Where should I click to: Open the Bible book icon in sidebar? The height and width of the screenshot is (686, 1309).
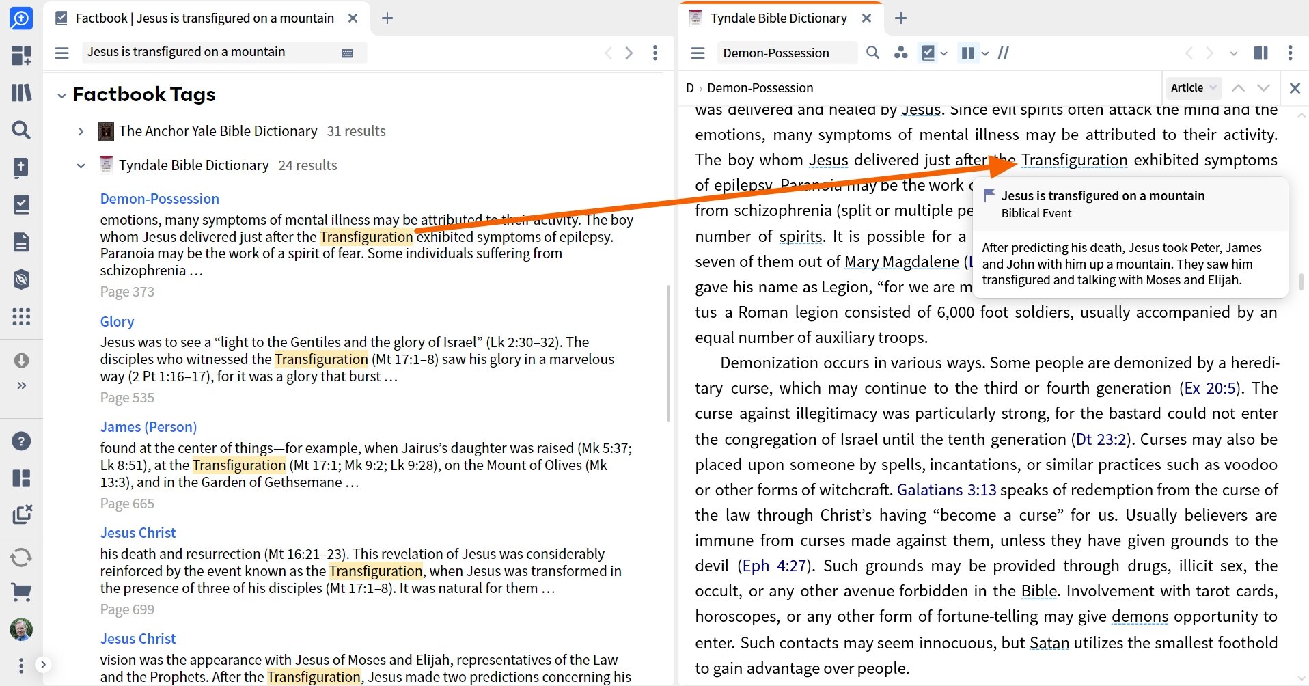21,167
